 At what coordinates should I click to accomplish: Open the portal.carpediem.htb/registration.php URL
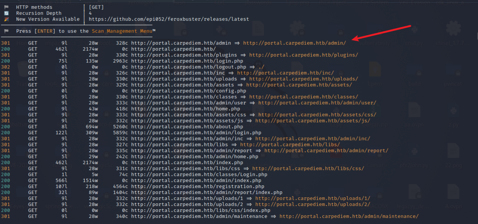[198, 186]
